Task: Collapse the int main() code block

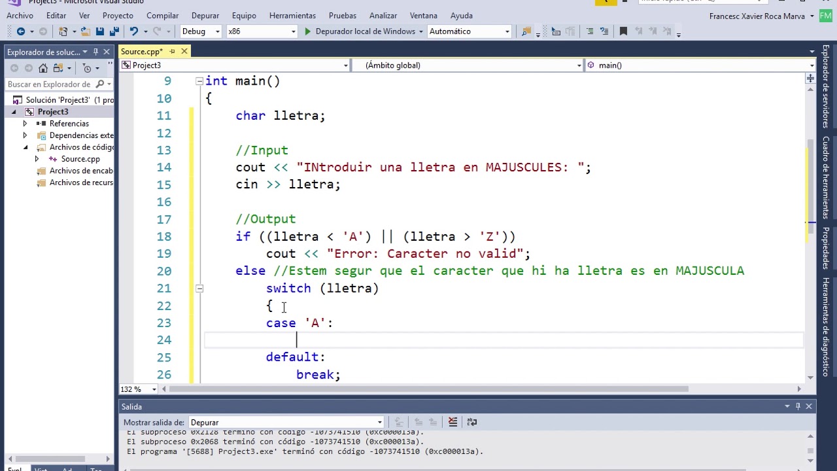Action: pyautogui.click(x=199, y=81)
